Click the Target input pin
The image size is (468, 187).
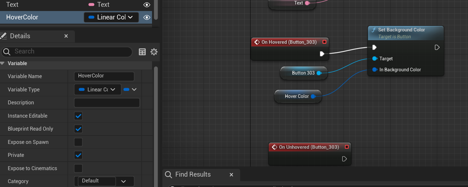(375, 59)
